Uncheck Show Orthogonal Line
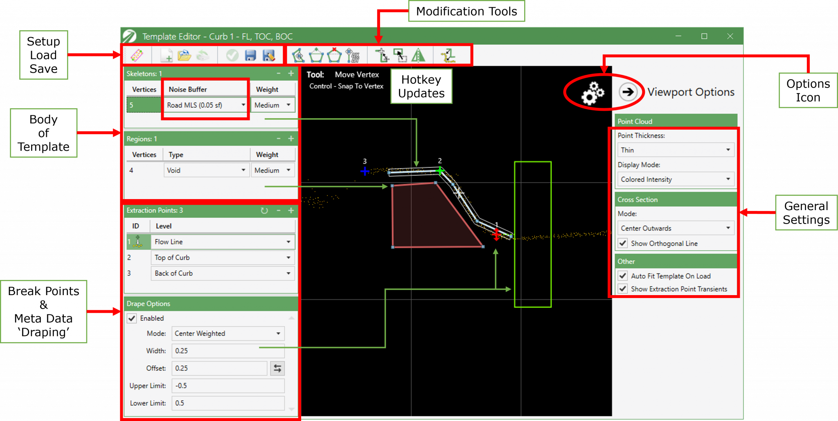This screenshot has width=838, height=421. tap(623, 243)
